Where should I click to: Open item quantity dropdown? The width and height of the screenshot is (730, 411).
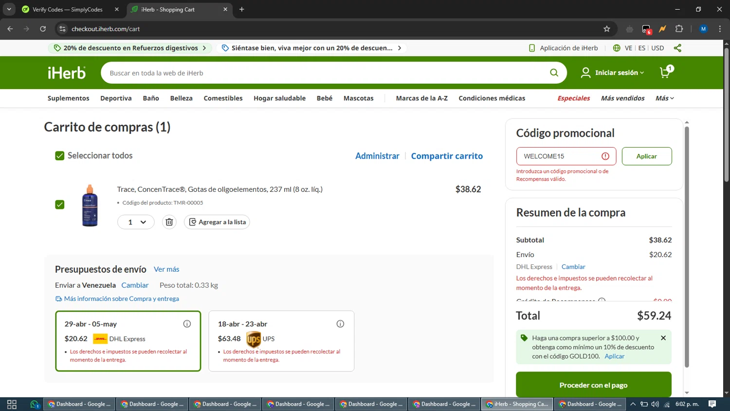click(136, 222)
